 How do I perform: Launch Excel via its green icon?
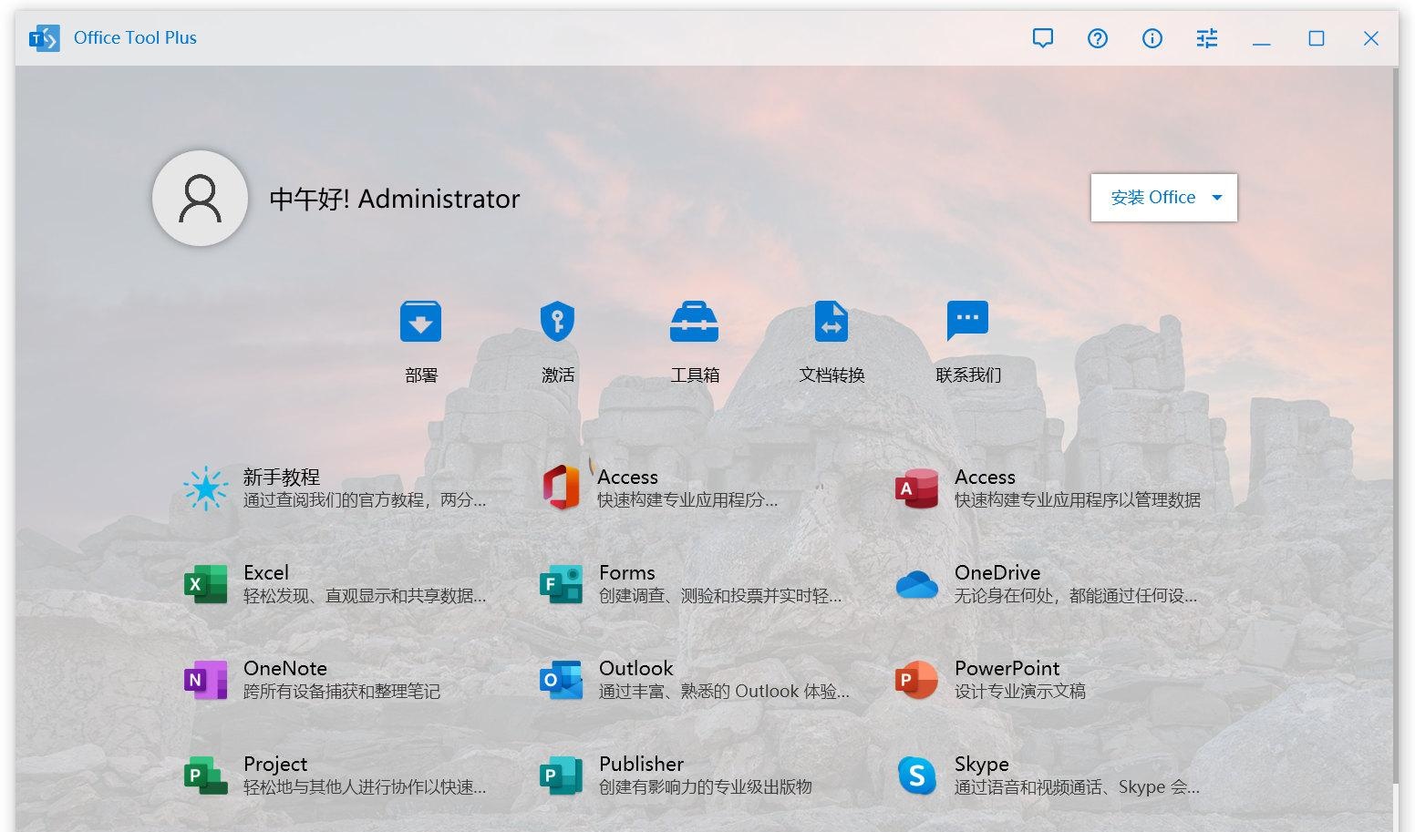206,584
